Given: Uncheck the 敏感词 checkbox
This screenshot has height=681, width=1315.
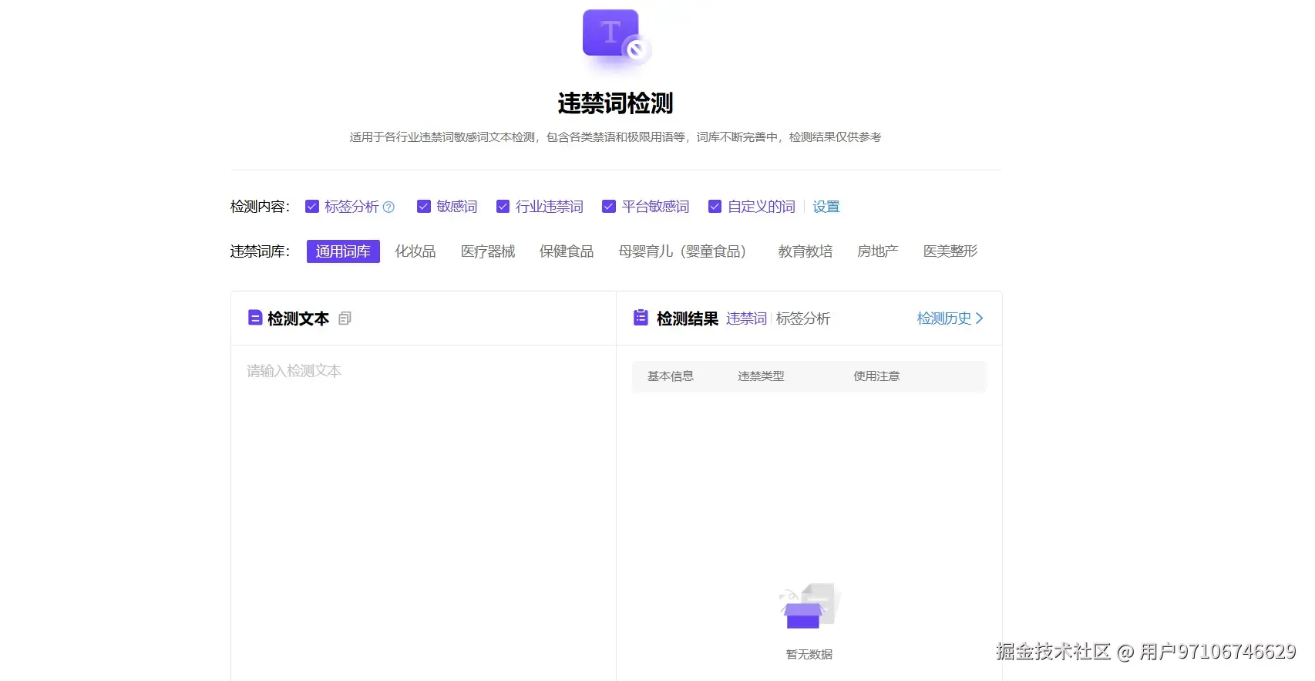Looking at the screenshot, I should [423, 207].
